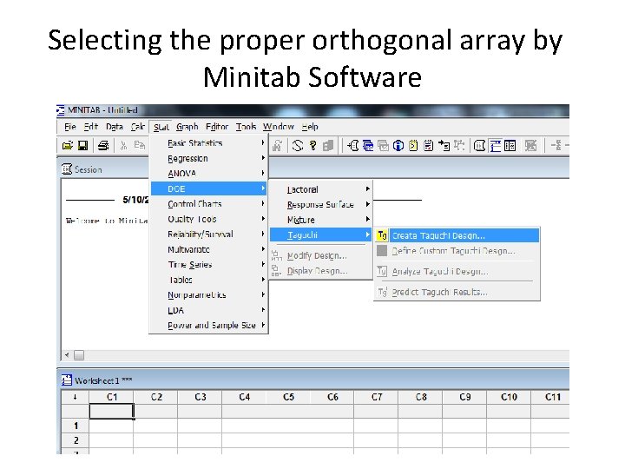The image size is (625, 469).
Task: Click the C1 column name cell
Action: pos(112,411)
